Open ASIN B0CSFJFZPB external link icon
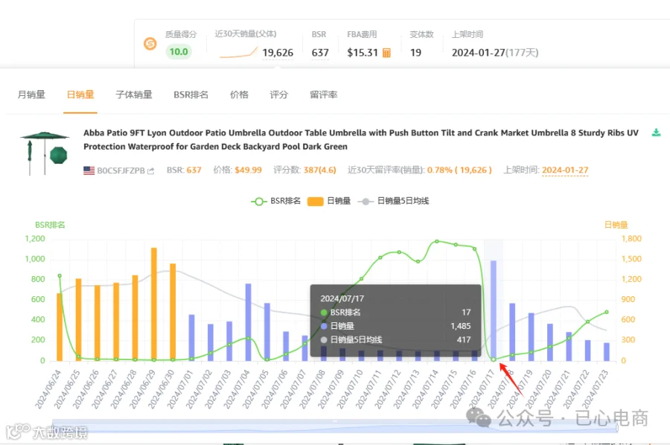Screen dimensions: 670x445 click(x=150, y=171)
